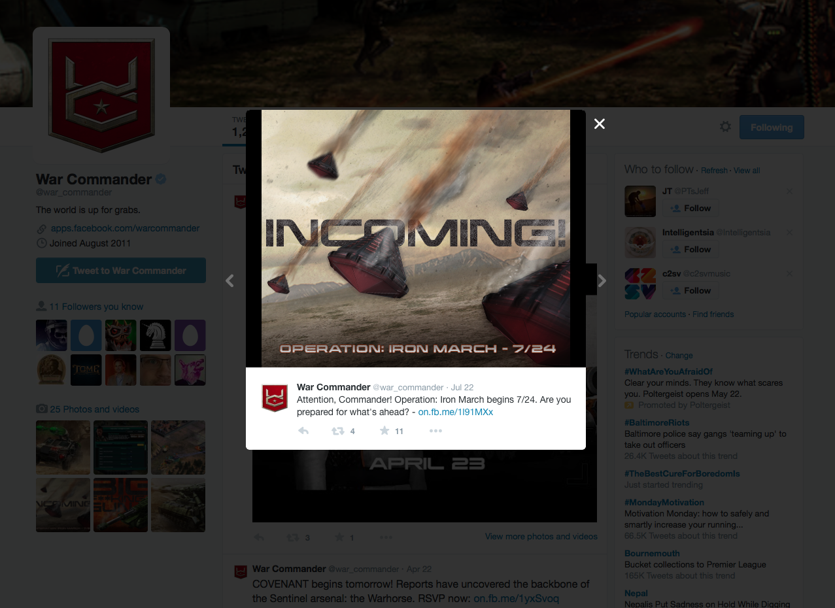Click War Commander avatar in lightbox tweet
Viewport: 835px width, 608px height.
point(275,397)
